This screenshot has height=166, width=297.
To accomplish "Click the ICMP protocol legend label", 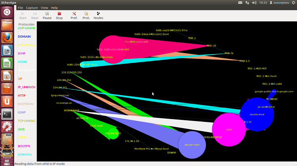I will click(x=21, y=53).
